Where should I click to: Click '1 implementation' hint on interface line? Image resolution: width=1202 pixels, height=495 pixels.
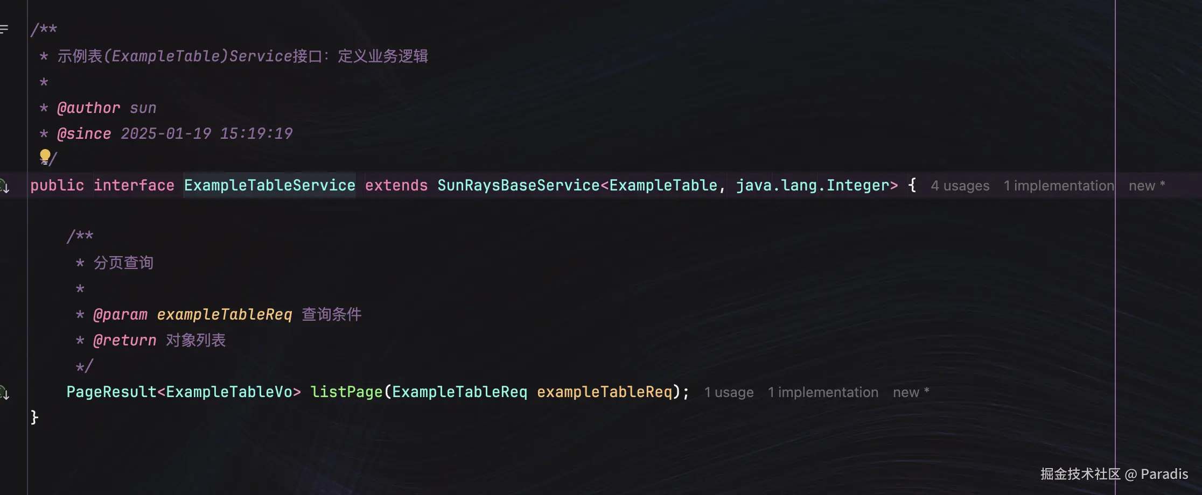point(1058,186)
